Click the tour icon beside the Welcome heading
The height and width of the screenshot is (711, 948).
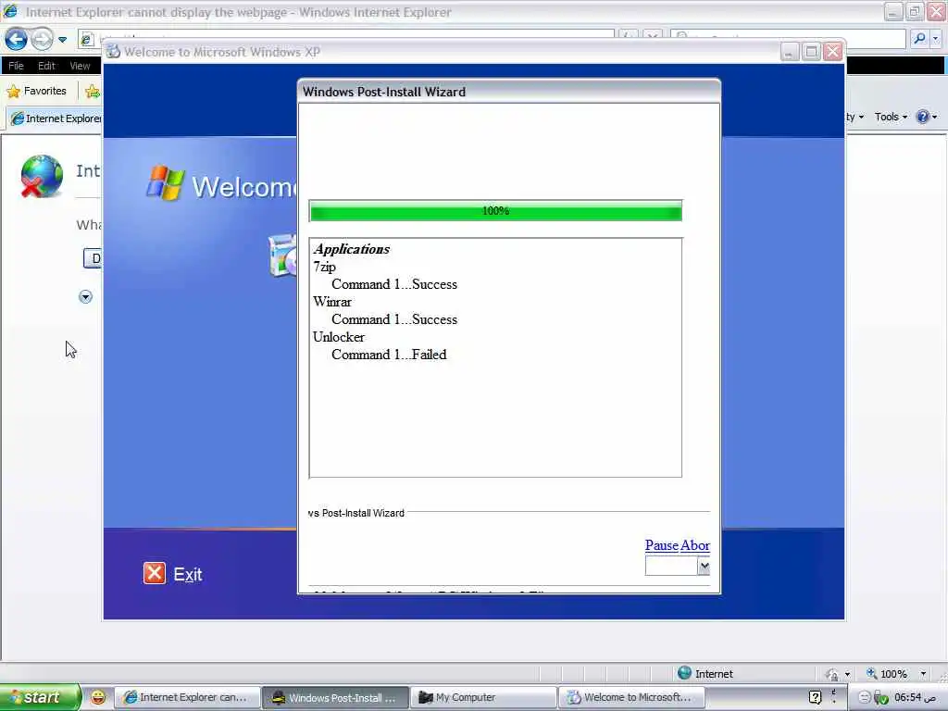[x=282, y=256]
